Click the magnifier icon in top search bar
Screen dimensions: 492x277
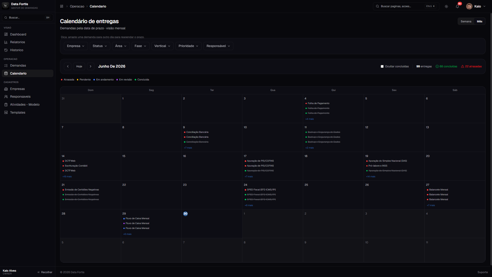click(x=377, y=6)
